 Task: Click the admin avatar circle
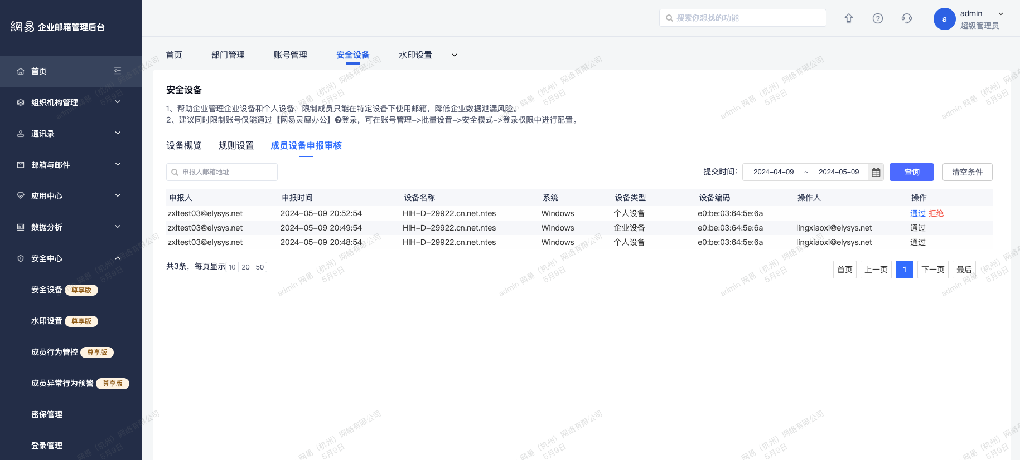(944, 19)
